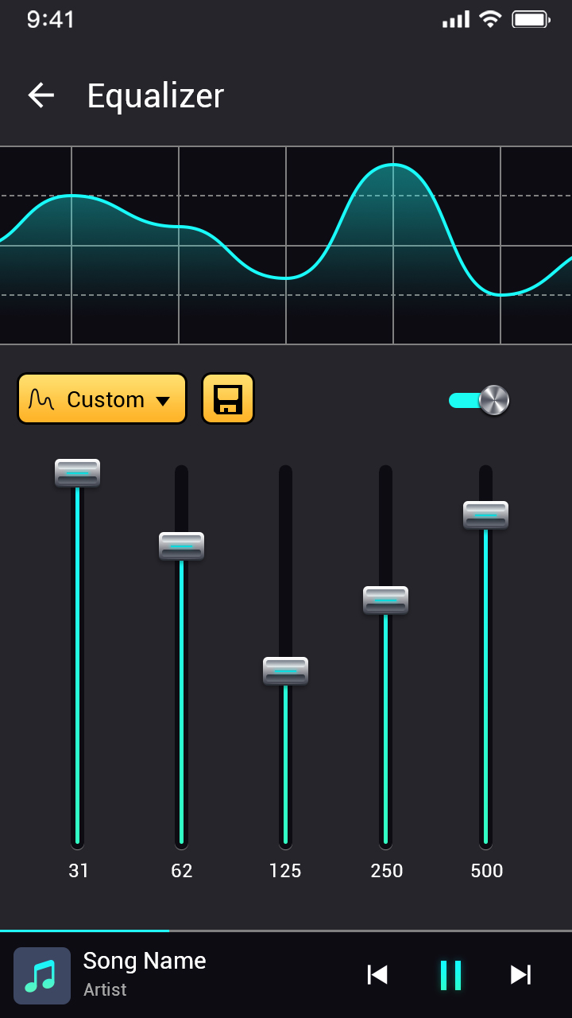572x1018 pixels.
Task: Tap the Artist label
Action: 105,989
